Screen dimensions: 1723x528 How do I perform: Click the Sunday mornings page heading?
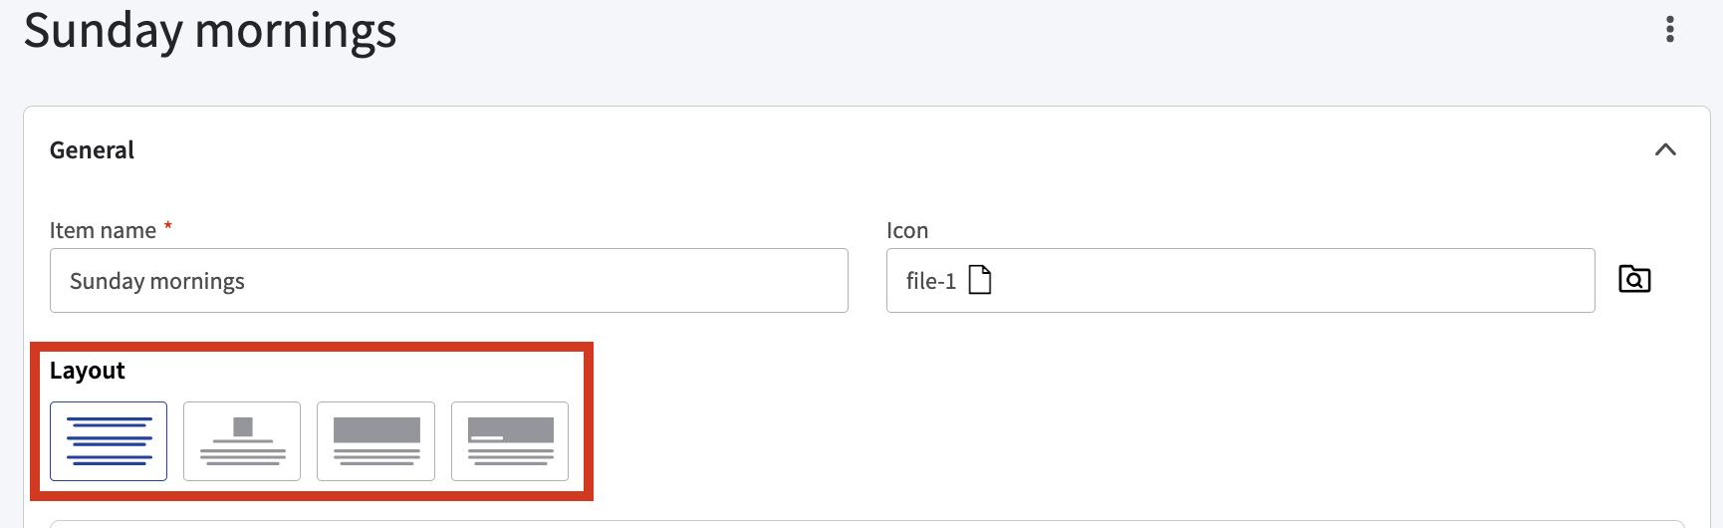point(210,30)
